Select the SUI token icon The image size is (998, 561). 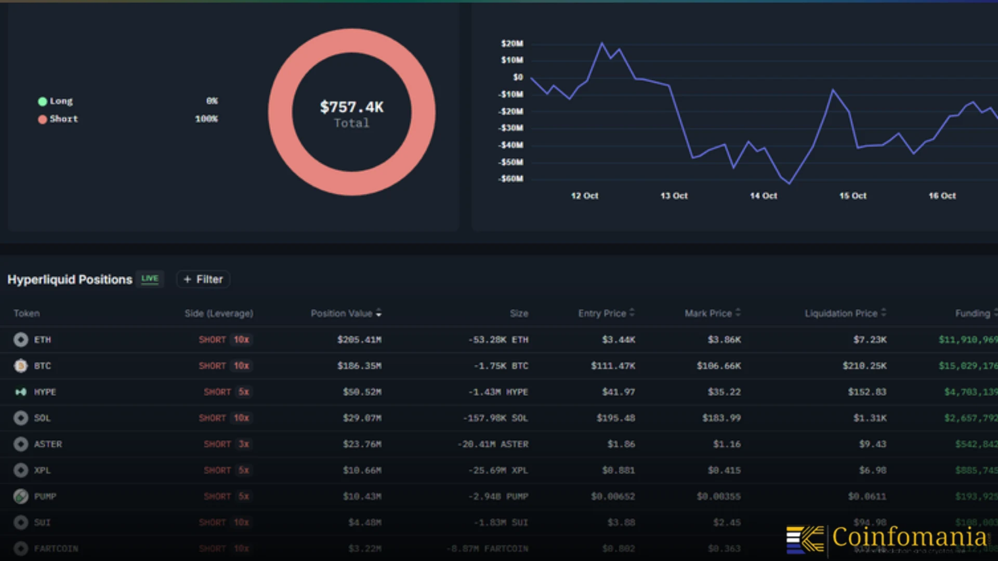(x=21, y=522)
